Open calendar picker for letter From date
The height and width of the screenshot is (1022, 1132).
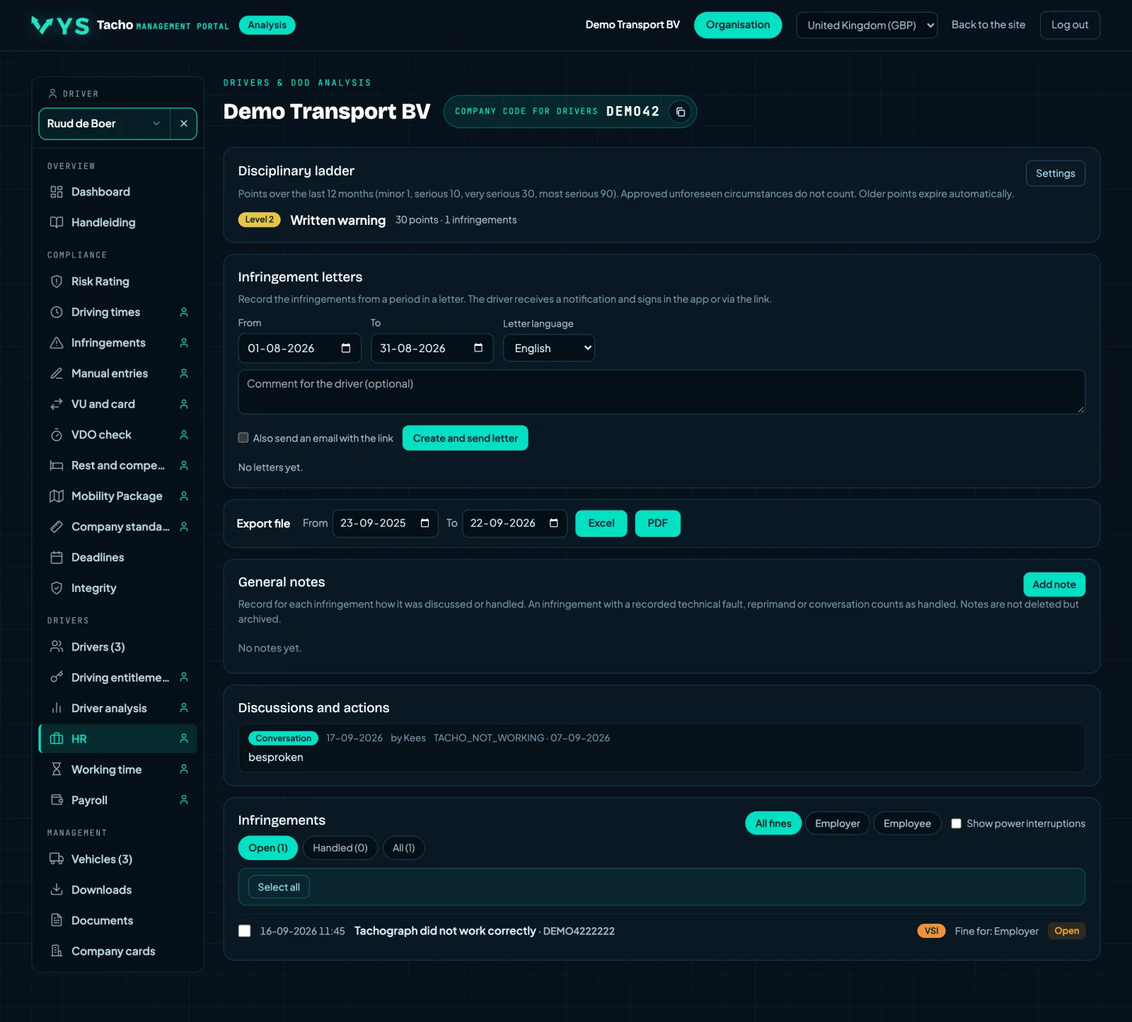click(x=346, y=348)
